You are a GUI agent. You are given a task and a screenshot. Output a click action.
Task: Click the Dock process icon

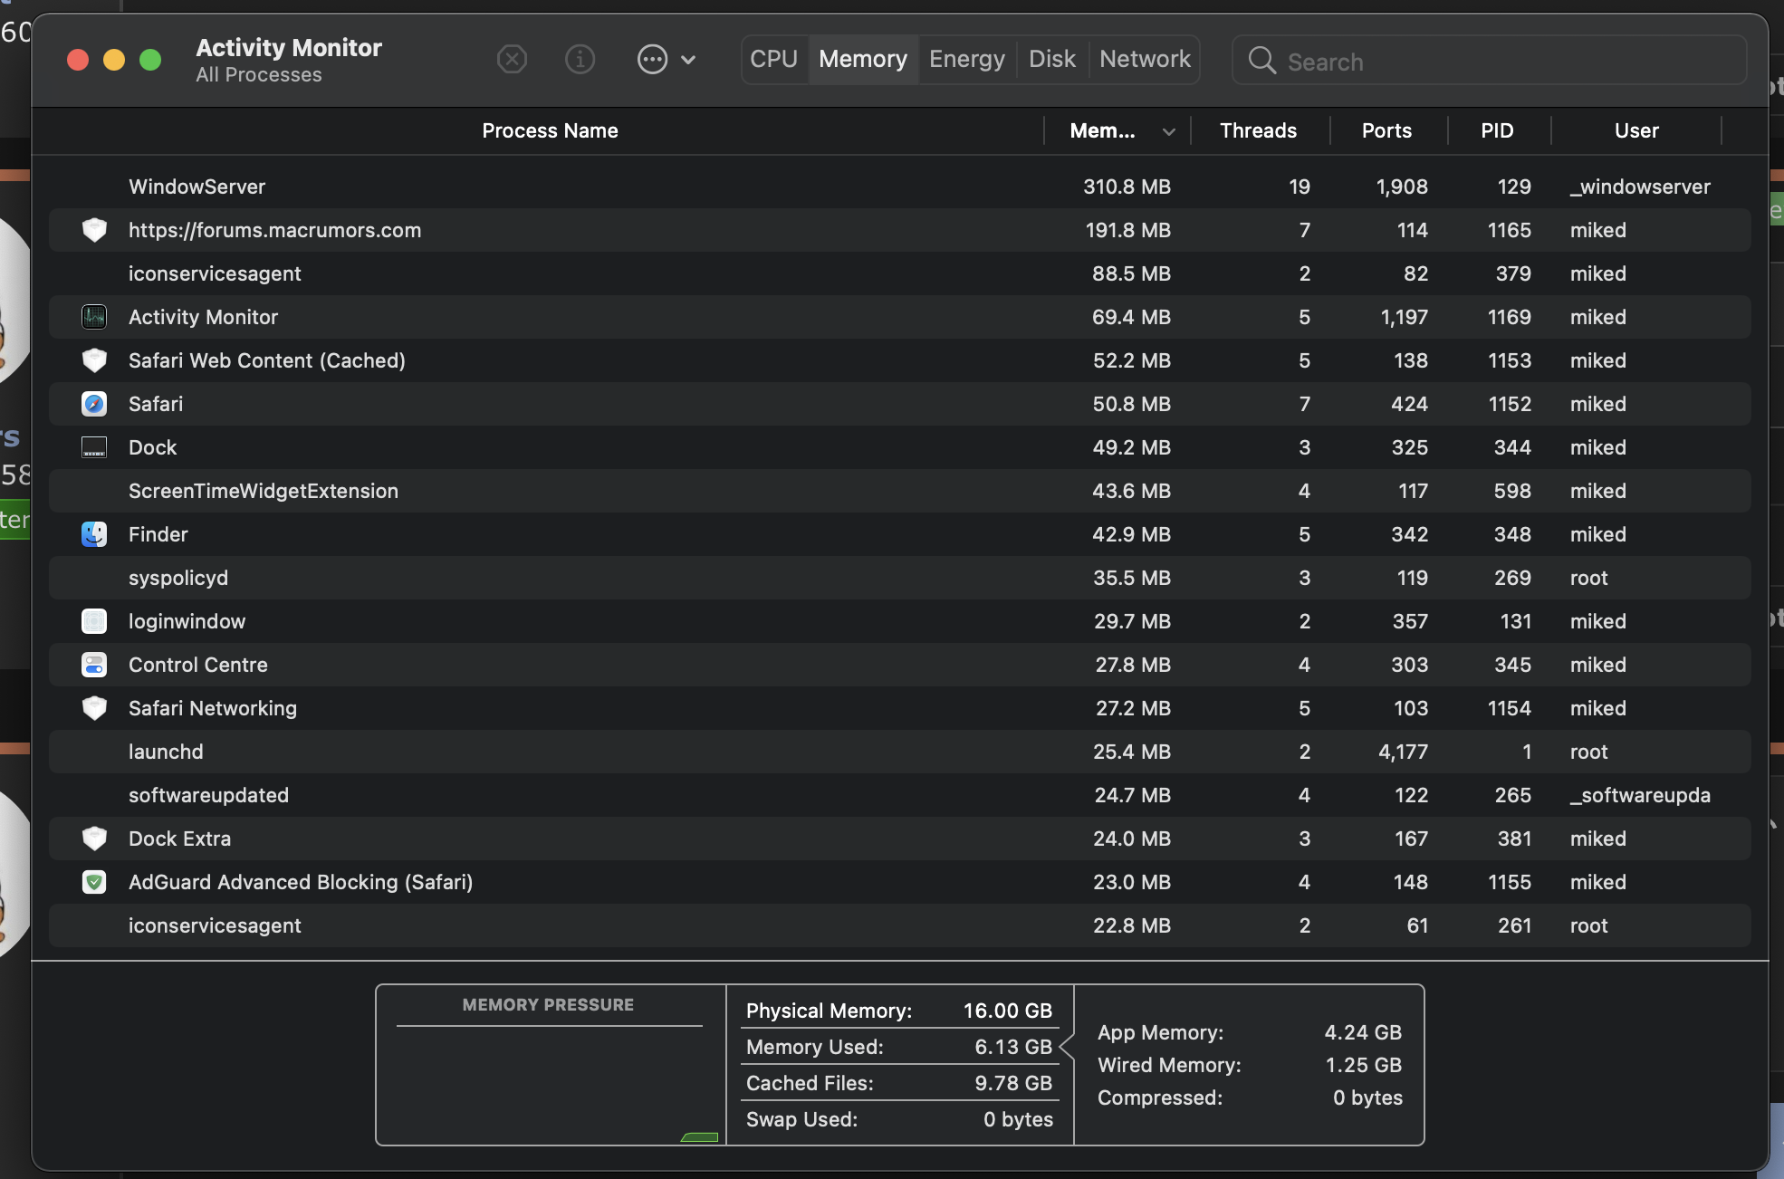point(94,447)
